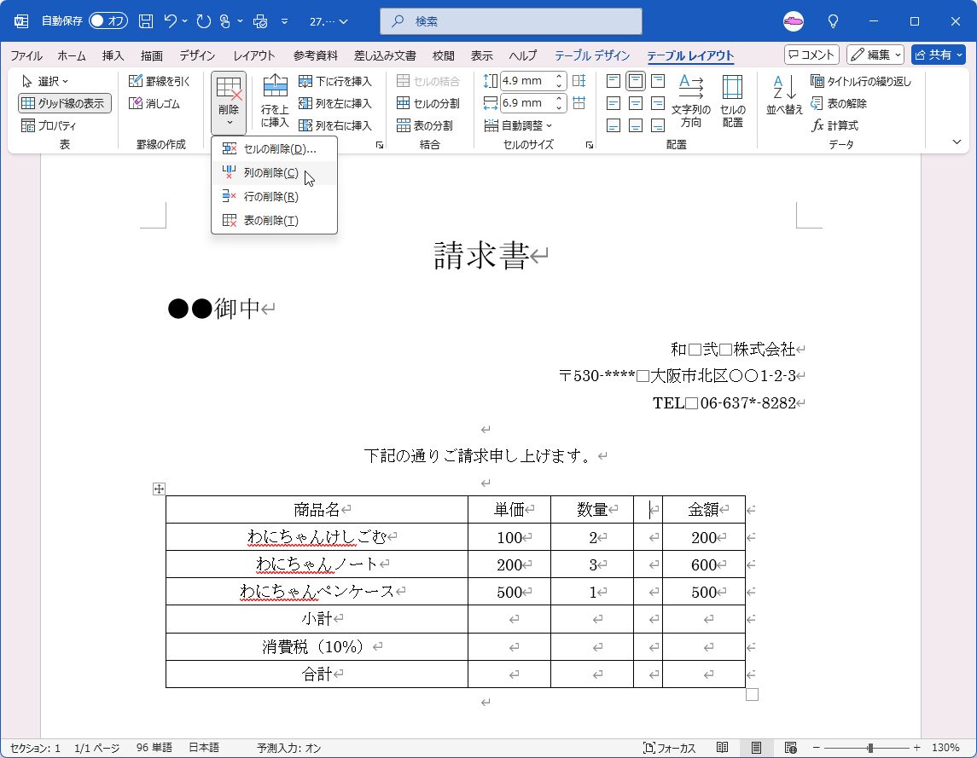The width and height of the screenshot is (977, 758).
Task: Click distribute columns evenly icon
Action: coord(579,103)
